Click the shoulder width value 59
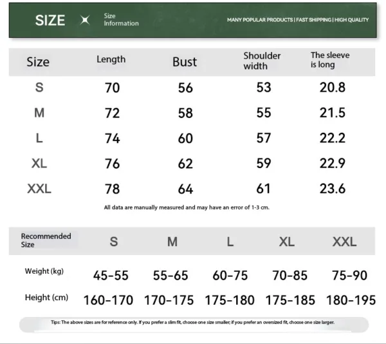The width and height of the screenshot is (386, 344). [264, 163]
